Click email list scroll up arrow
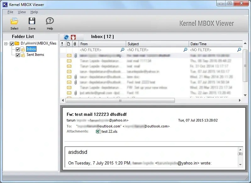Screen dimensions: 251x183 click(245, 43)
